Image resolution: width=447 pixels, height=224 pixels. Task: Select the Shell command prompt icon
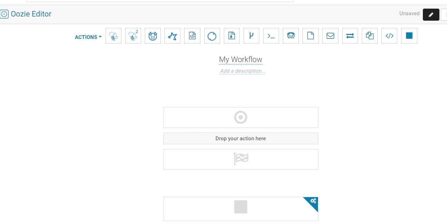[x=271, y=36]
